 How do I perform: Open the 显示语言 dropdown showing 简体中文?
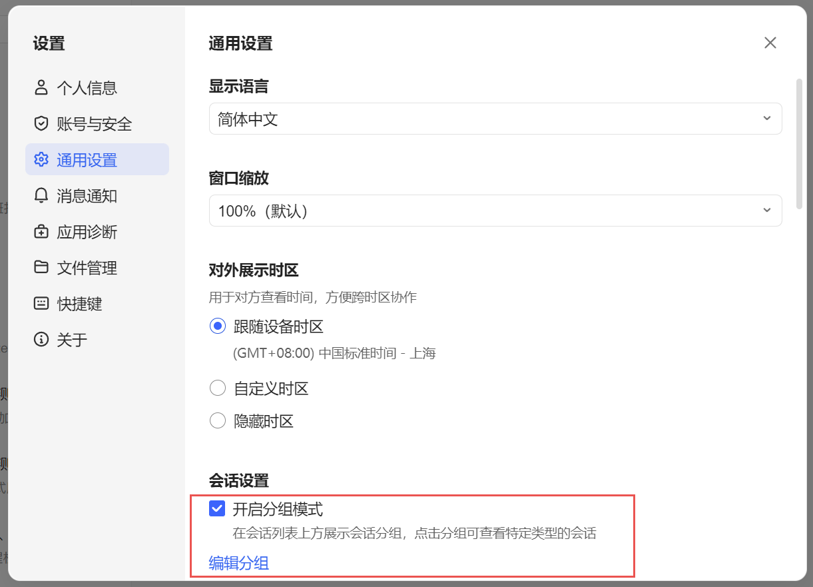495,119
